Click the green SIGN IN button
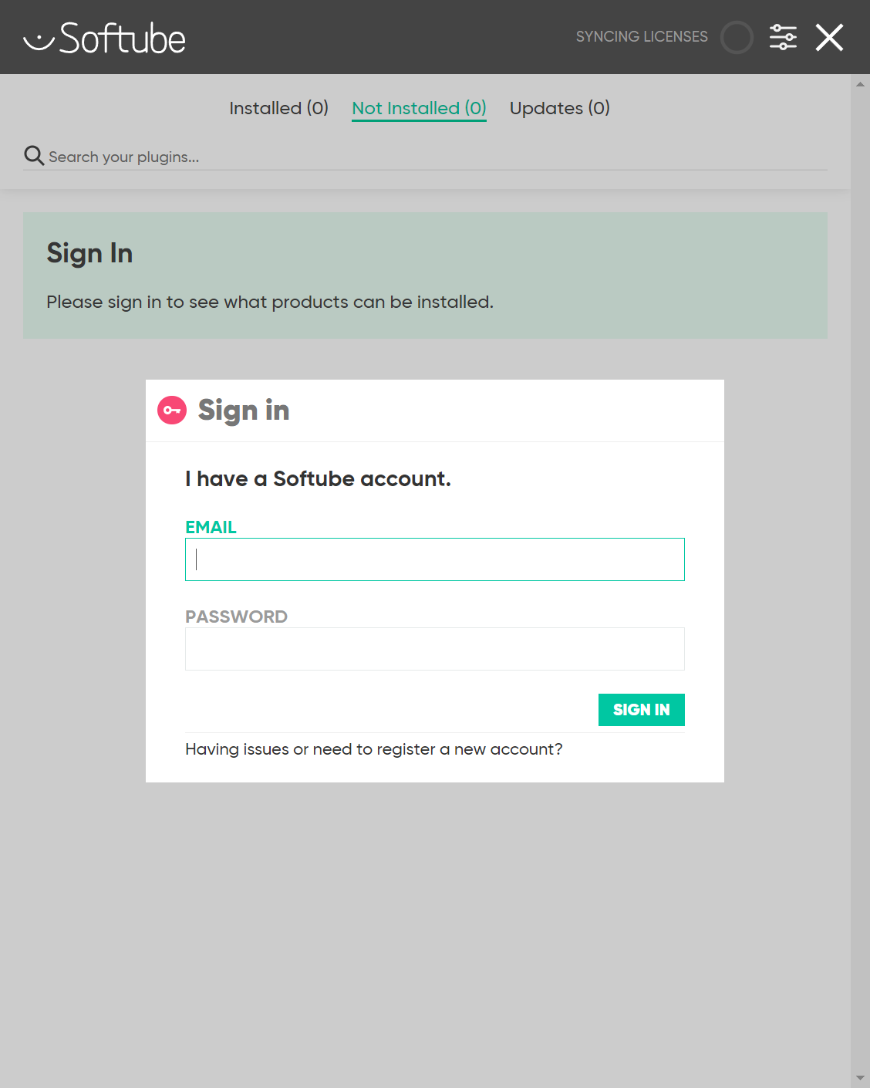The height and width of the screenshot is (1088, 870). pos(642,710)
